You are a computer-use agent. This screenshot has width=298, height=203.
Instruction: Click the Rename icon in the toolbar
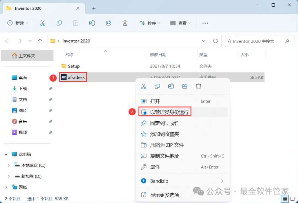point(92,23)
